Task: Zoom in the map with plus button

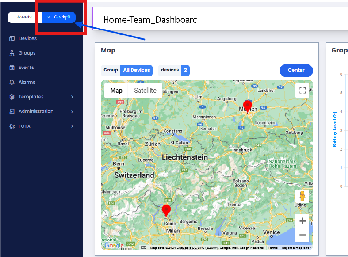Action: (302, 221)
